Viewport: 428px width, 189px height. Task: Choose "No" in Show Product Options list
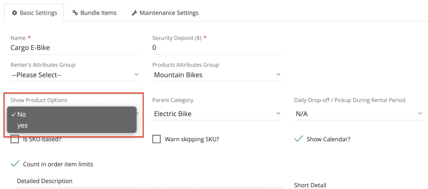[22, 114]
